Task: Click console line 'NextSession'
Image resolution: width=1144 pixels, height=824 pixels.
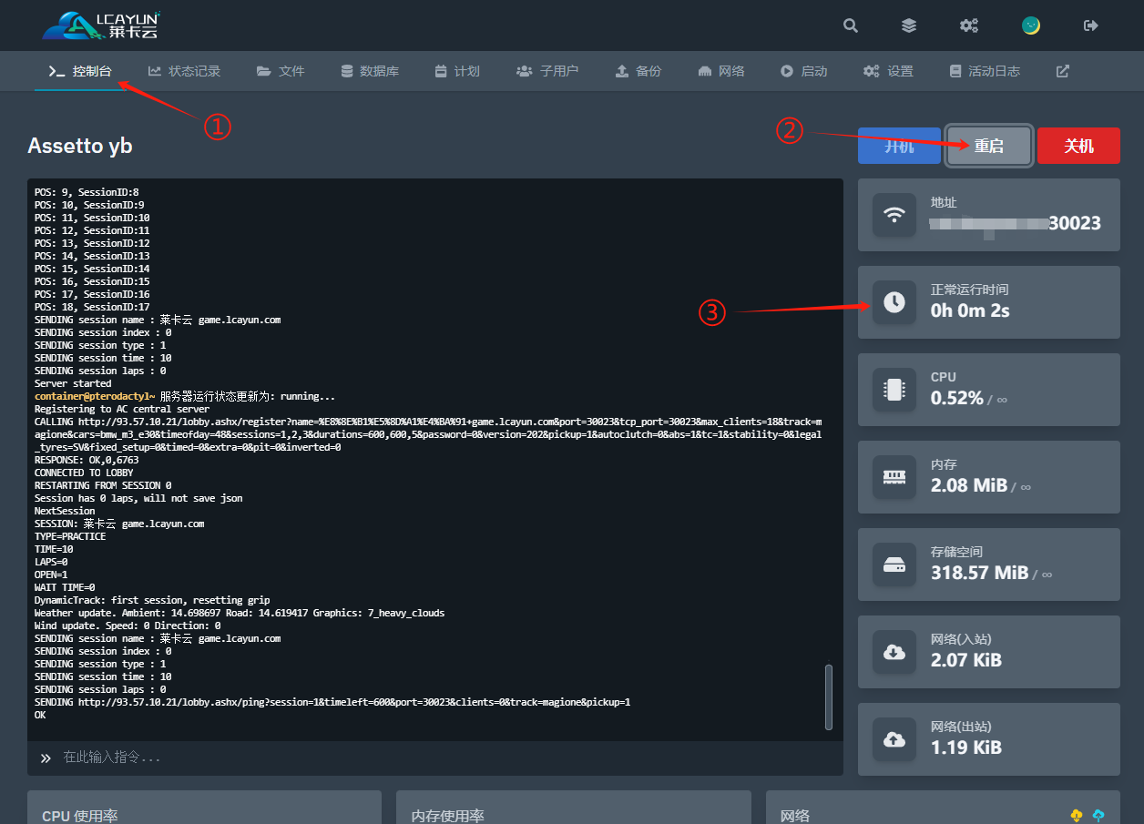Action: 65,511
